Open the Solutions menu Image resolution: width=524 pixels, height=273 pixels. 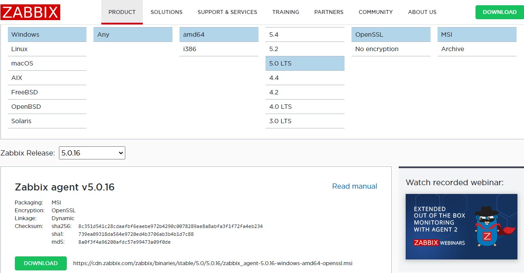coord(166,12)
